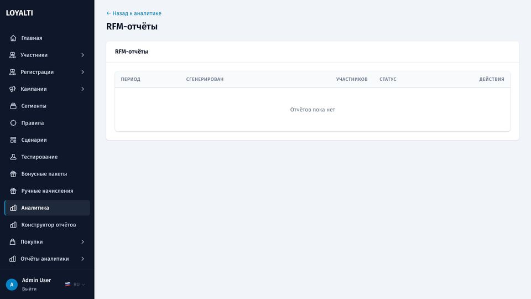
Task: Click the gift icon beside Ручные начисления
Action: click(13, 191)
